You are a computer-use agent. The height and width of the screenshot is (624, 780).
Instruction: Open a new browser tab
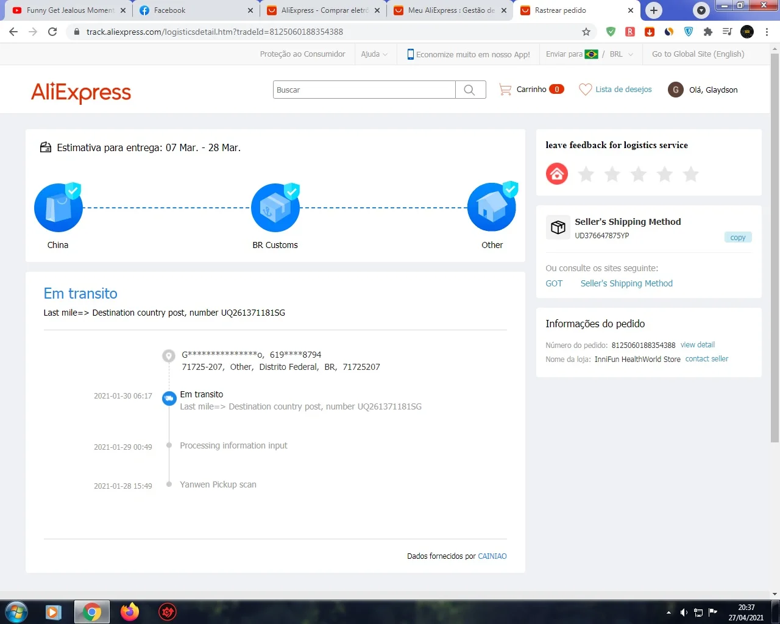click(654, 10)
